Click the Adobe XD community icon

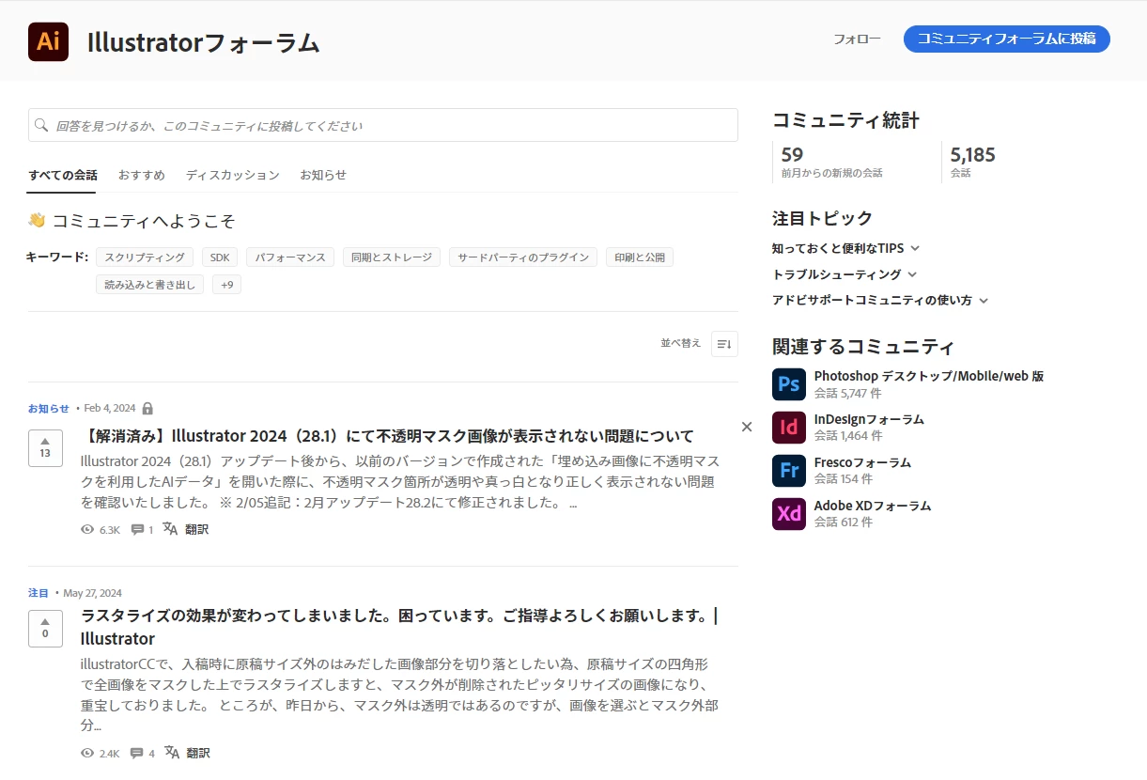click(789, 514)
